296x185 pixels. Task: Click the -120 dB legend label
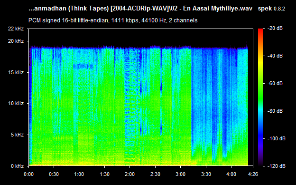pos(277,166)
